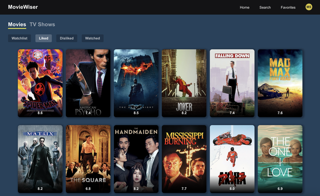320x196 pixels.
Task: Open the Falling Down poster
Action: tap(232, 83)
